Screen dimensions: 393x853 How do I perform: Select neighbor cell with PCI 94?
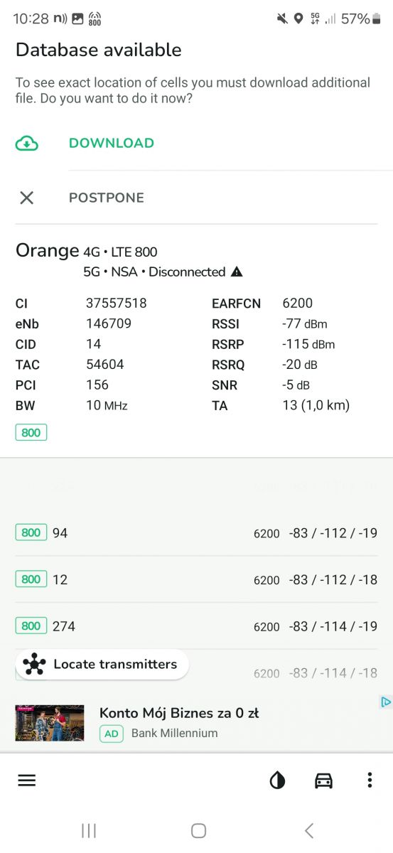(196, 532)
